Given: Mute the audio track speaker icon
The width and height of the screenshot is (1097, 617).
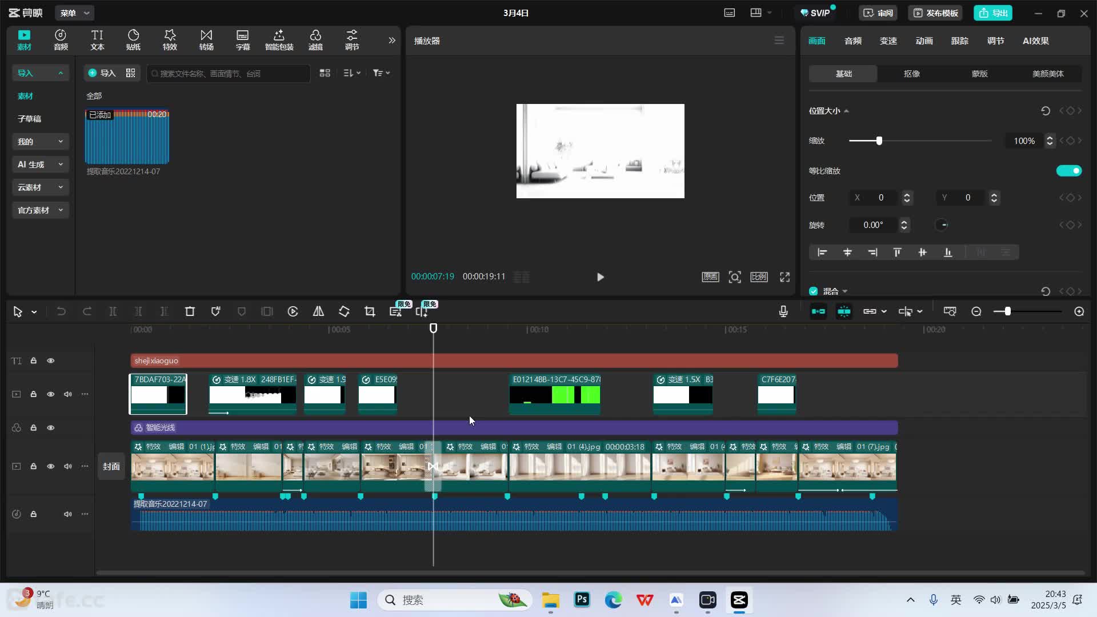Looking at the screenshot, I should pyautogui.click(x=67, y=514).
